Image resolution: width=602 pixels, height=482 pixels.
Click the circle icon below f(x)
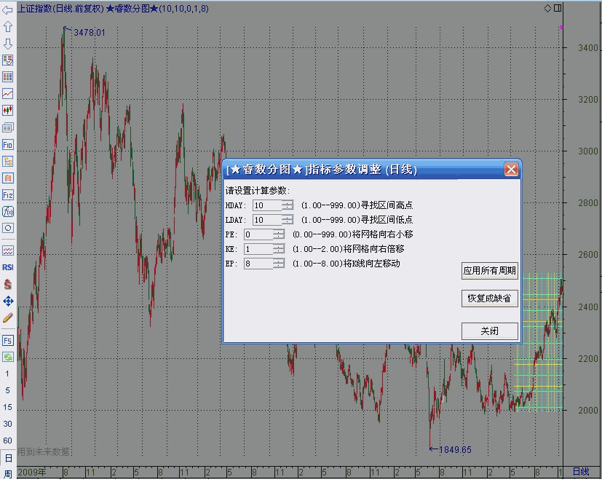[x=8, y=228]
